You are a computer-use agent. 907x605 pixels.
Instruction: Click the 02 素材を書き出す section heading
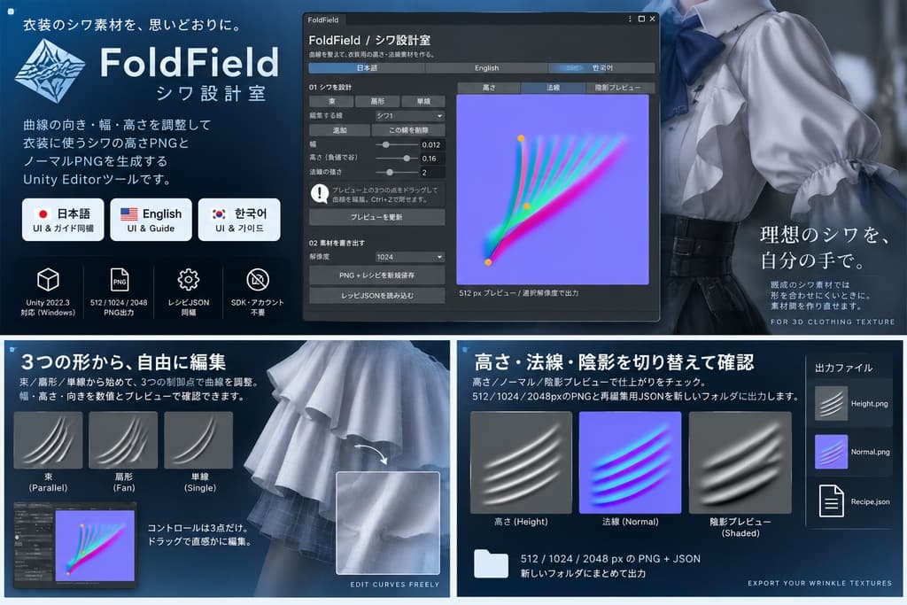point(337,243)
